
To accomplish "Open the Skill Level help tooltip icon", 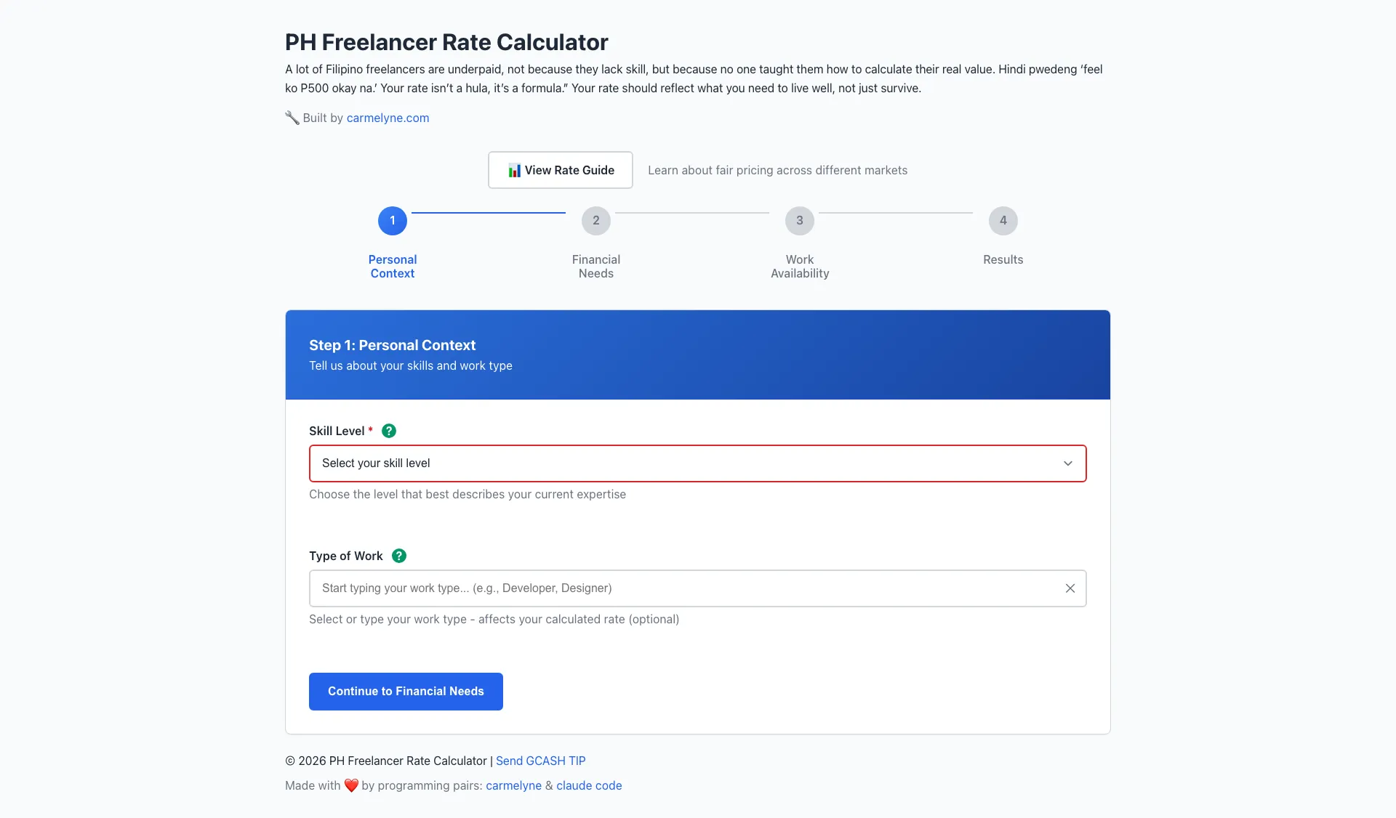I will tap(389, 431).
